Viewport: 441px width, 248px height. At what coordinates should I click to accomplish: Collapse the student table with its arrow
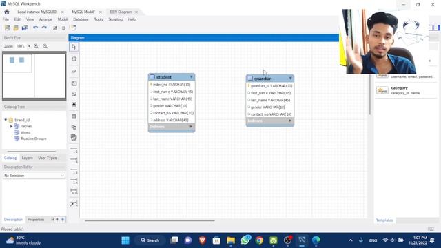click(192, 76)
